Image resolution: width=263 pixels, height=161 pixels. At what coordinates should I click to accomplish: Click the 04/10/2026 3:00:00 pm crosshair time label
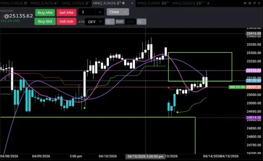[145, 156]
